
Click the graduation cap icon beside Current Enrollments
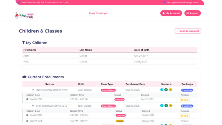tap(24, 77)
